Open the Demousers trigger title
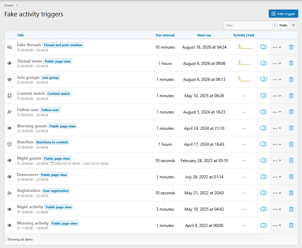The height and width of the screenshot is (248, 302). [x=28, y=175]
